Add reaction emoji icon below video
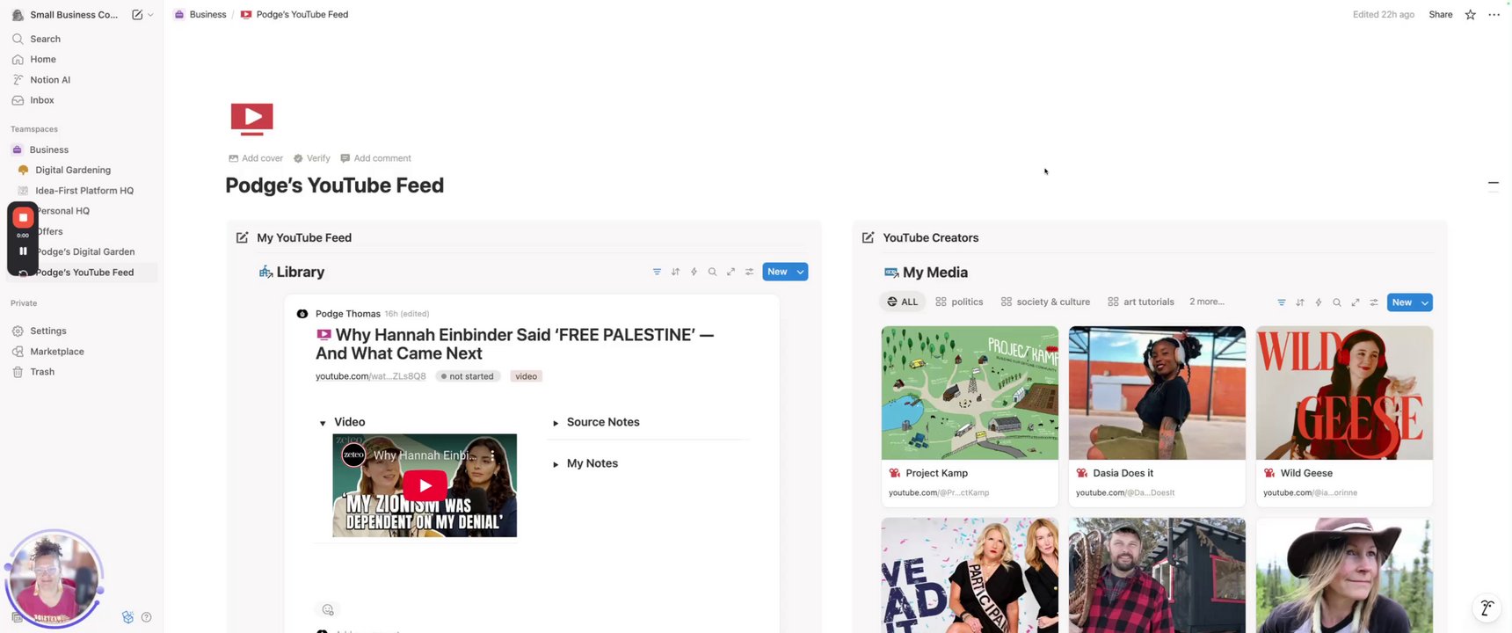 click(328, 610)
